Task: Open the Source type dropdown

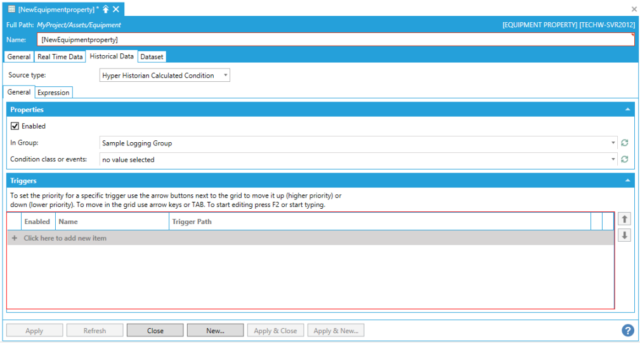Action: coord(165,76)
